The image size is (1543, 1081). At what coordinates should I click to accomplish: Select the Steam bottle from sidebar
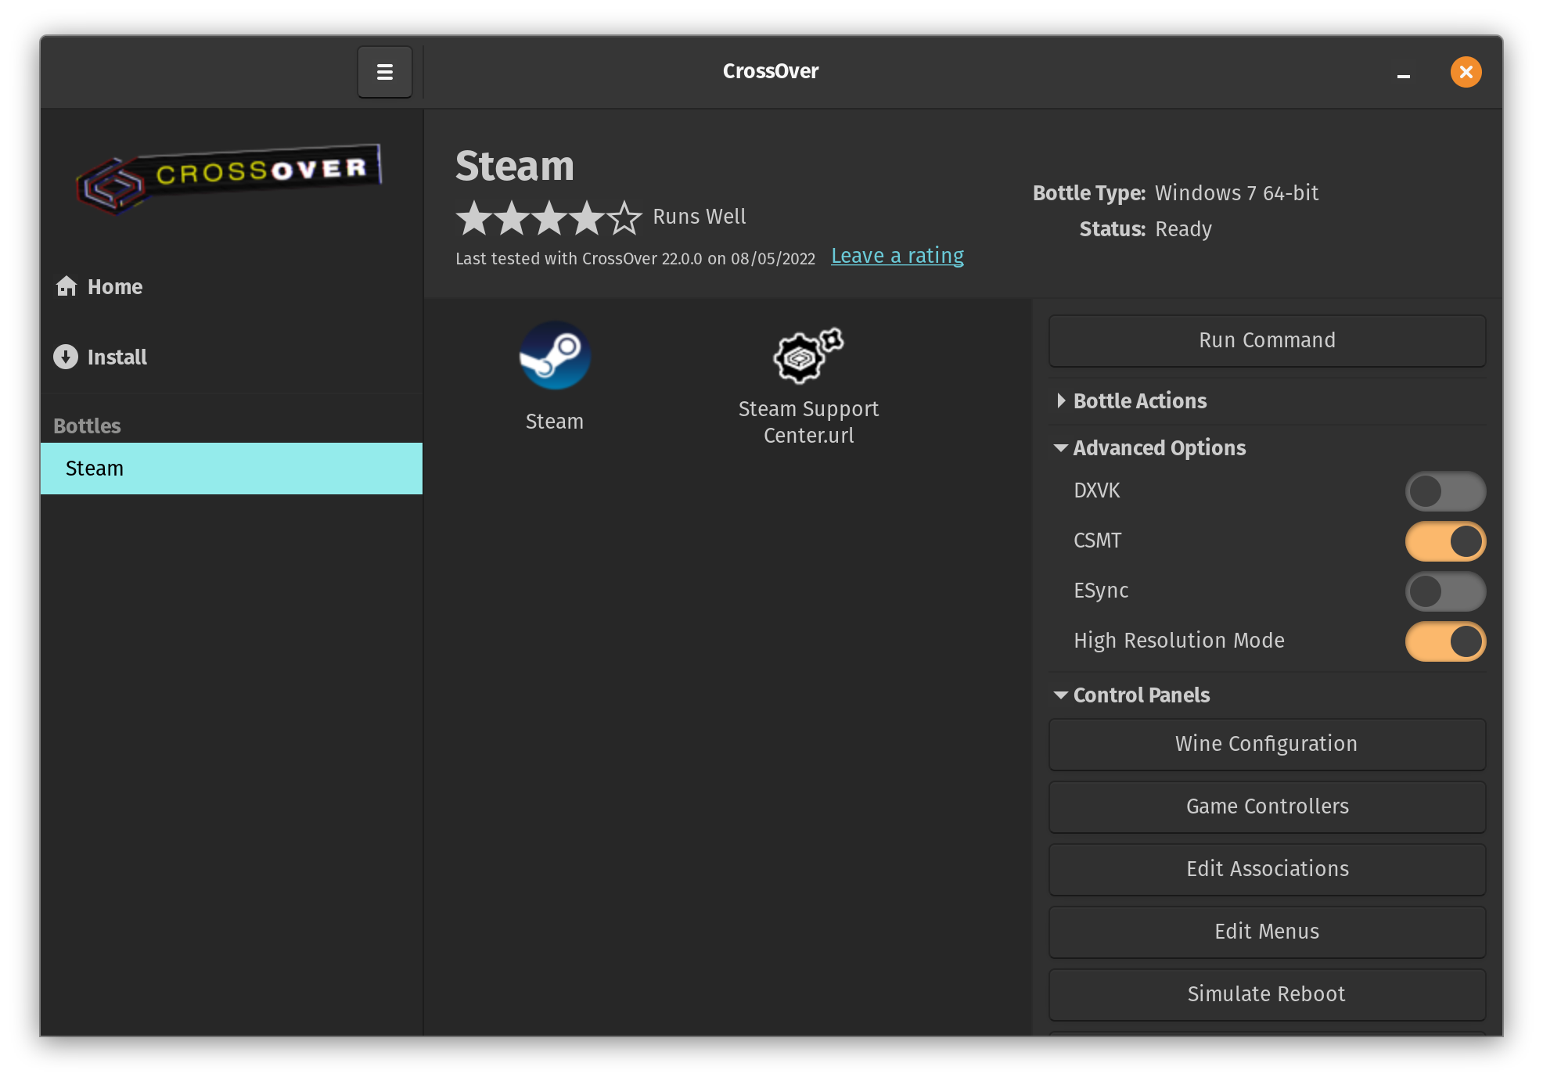click(230, 468)
